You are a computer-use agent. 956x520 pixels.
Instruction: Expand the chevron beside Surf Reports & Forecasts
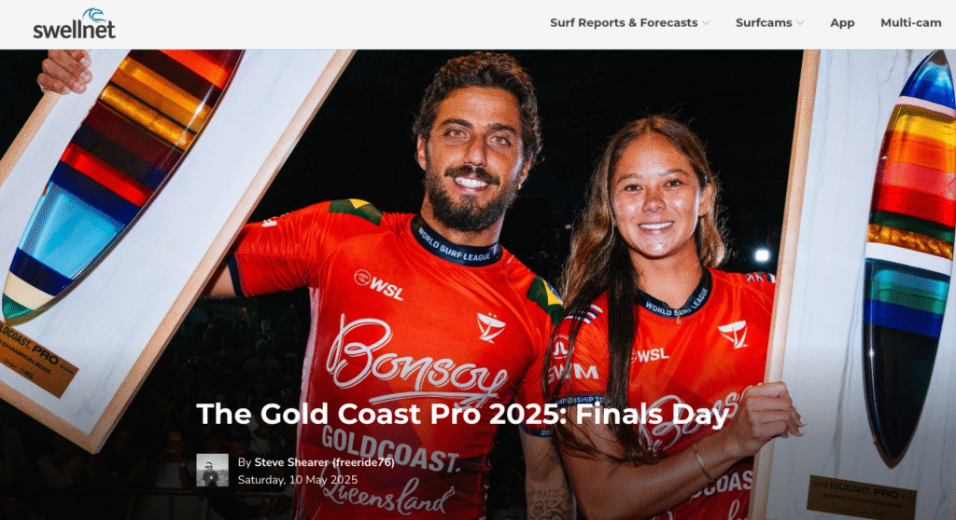point(706,23)
